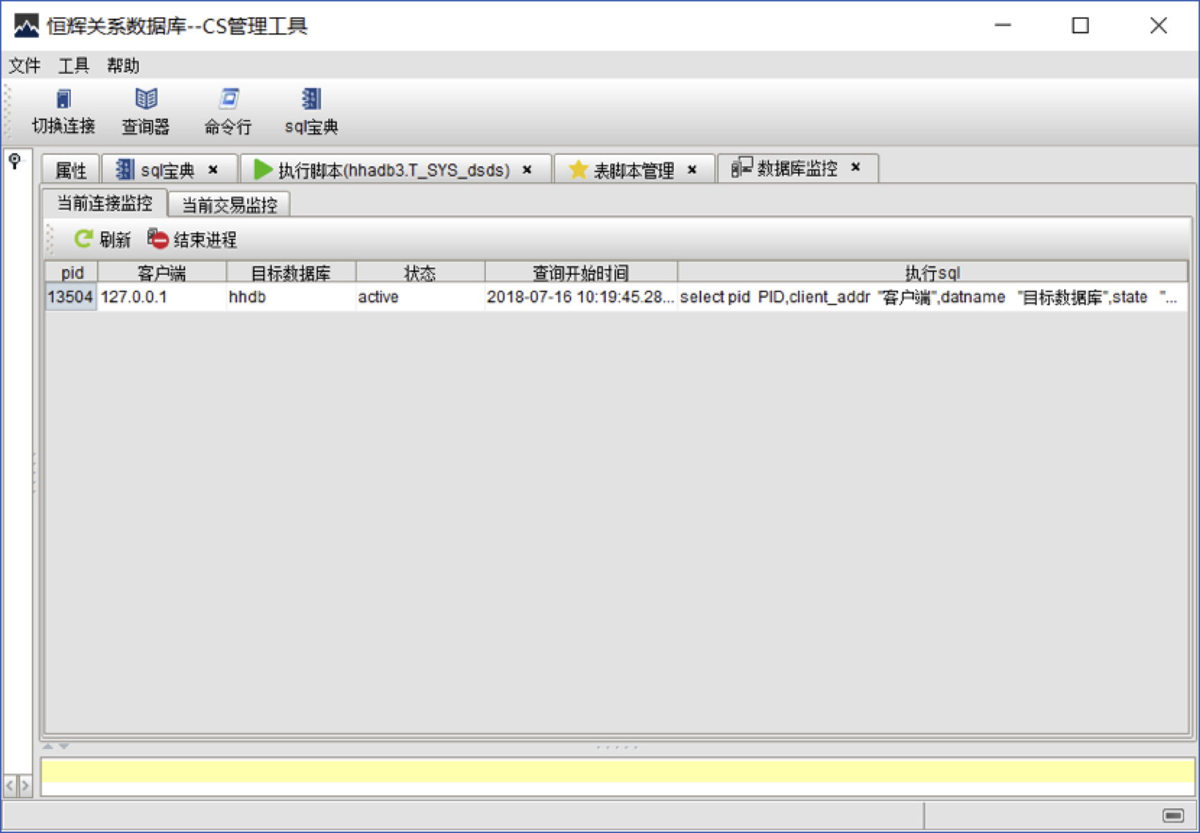Switch to the 属性 tab

(x=71, y=170)
